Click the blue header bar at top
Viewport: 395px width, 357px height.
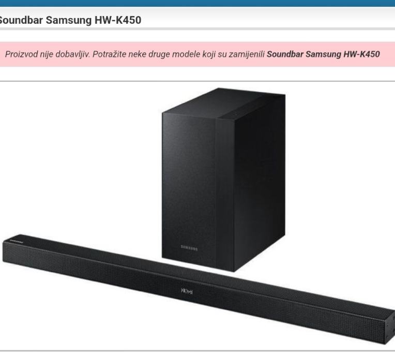[x=197, y=3]
